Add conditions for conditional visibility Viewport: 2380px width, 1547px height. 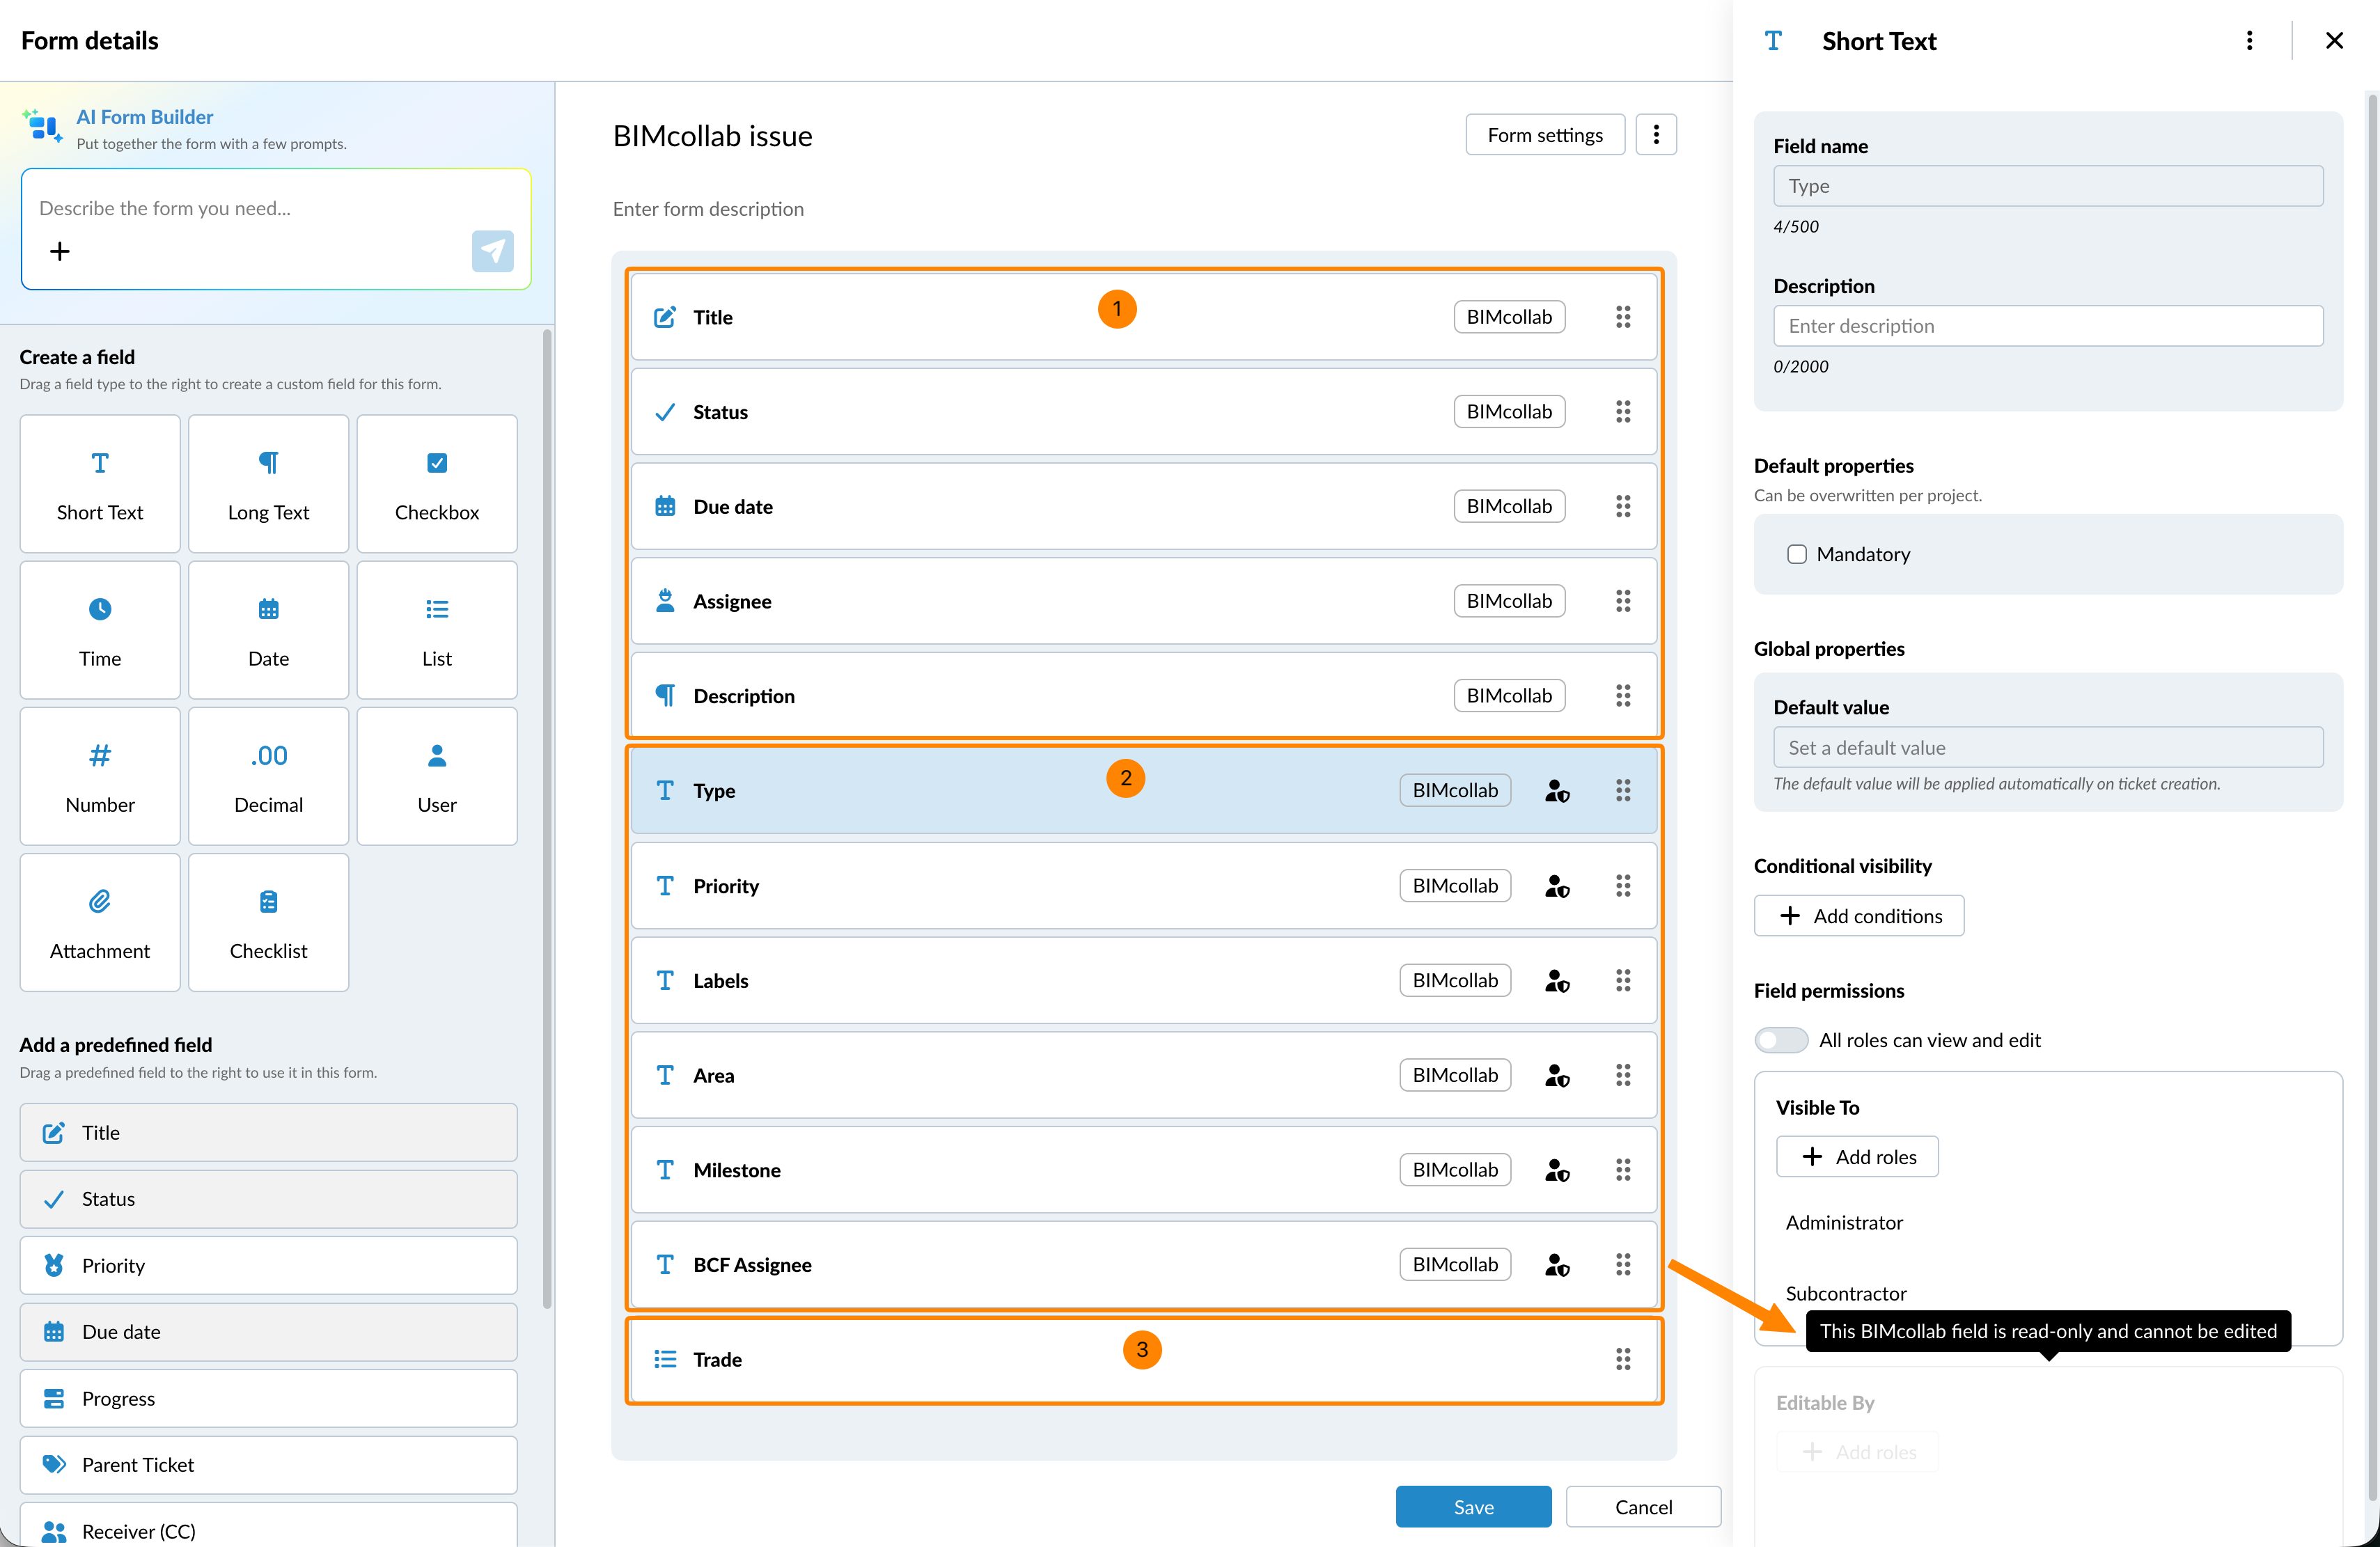coord(1859,916)
